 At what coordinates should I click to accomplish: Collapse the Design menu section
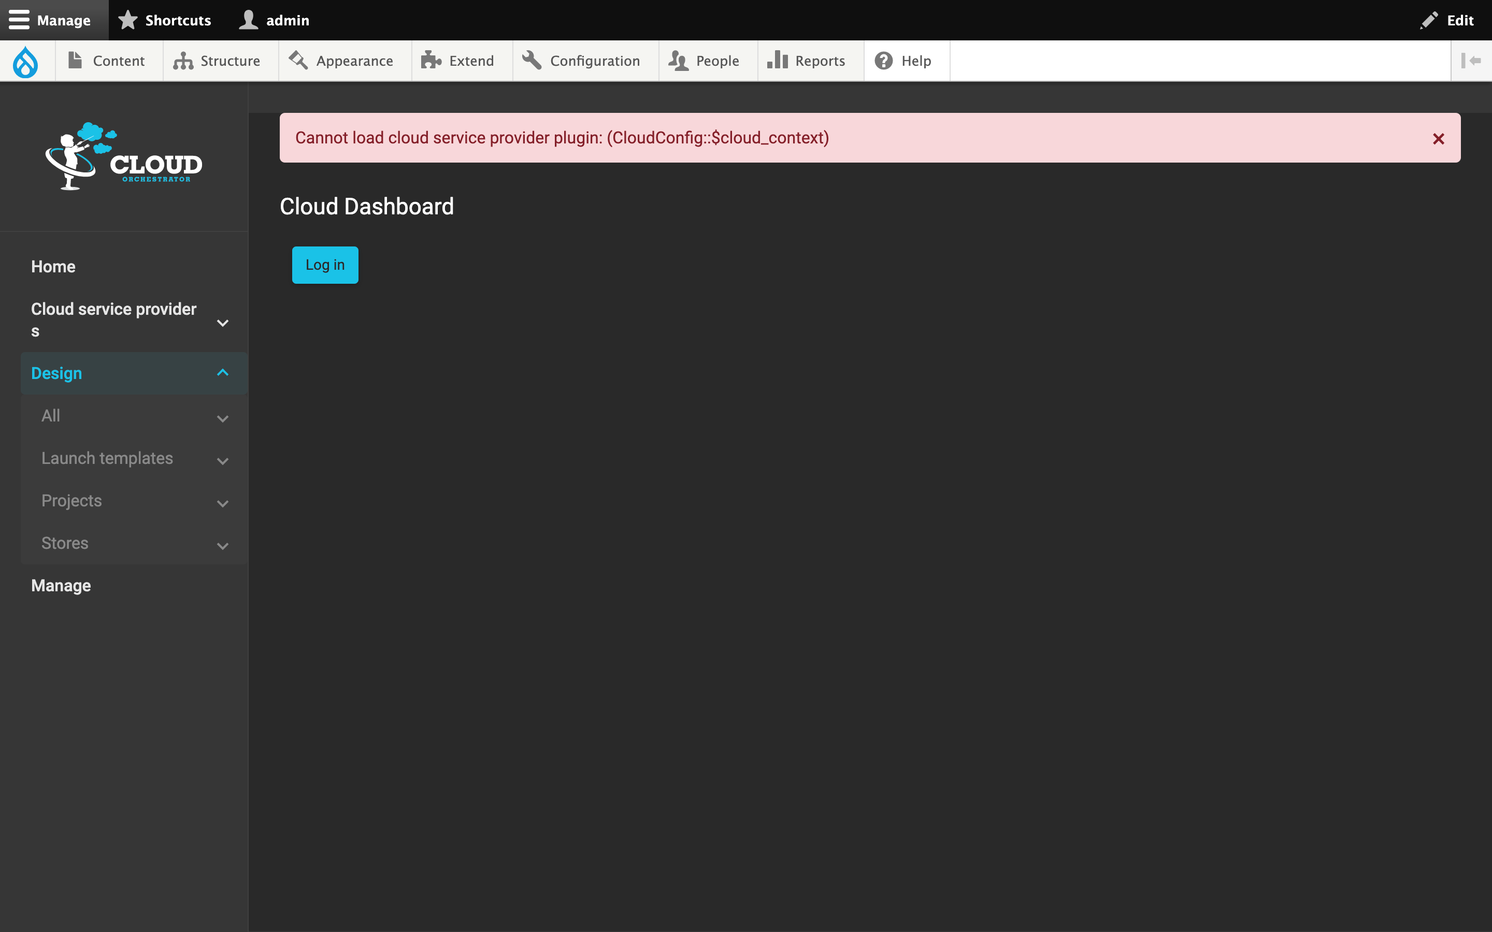(x=222, y=373)
